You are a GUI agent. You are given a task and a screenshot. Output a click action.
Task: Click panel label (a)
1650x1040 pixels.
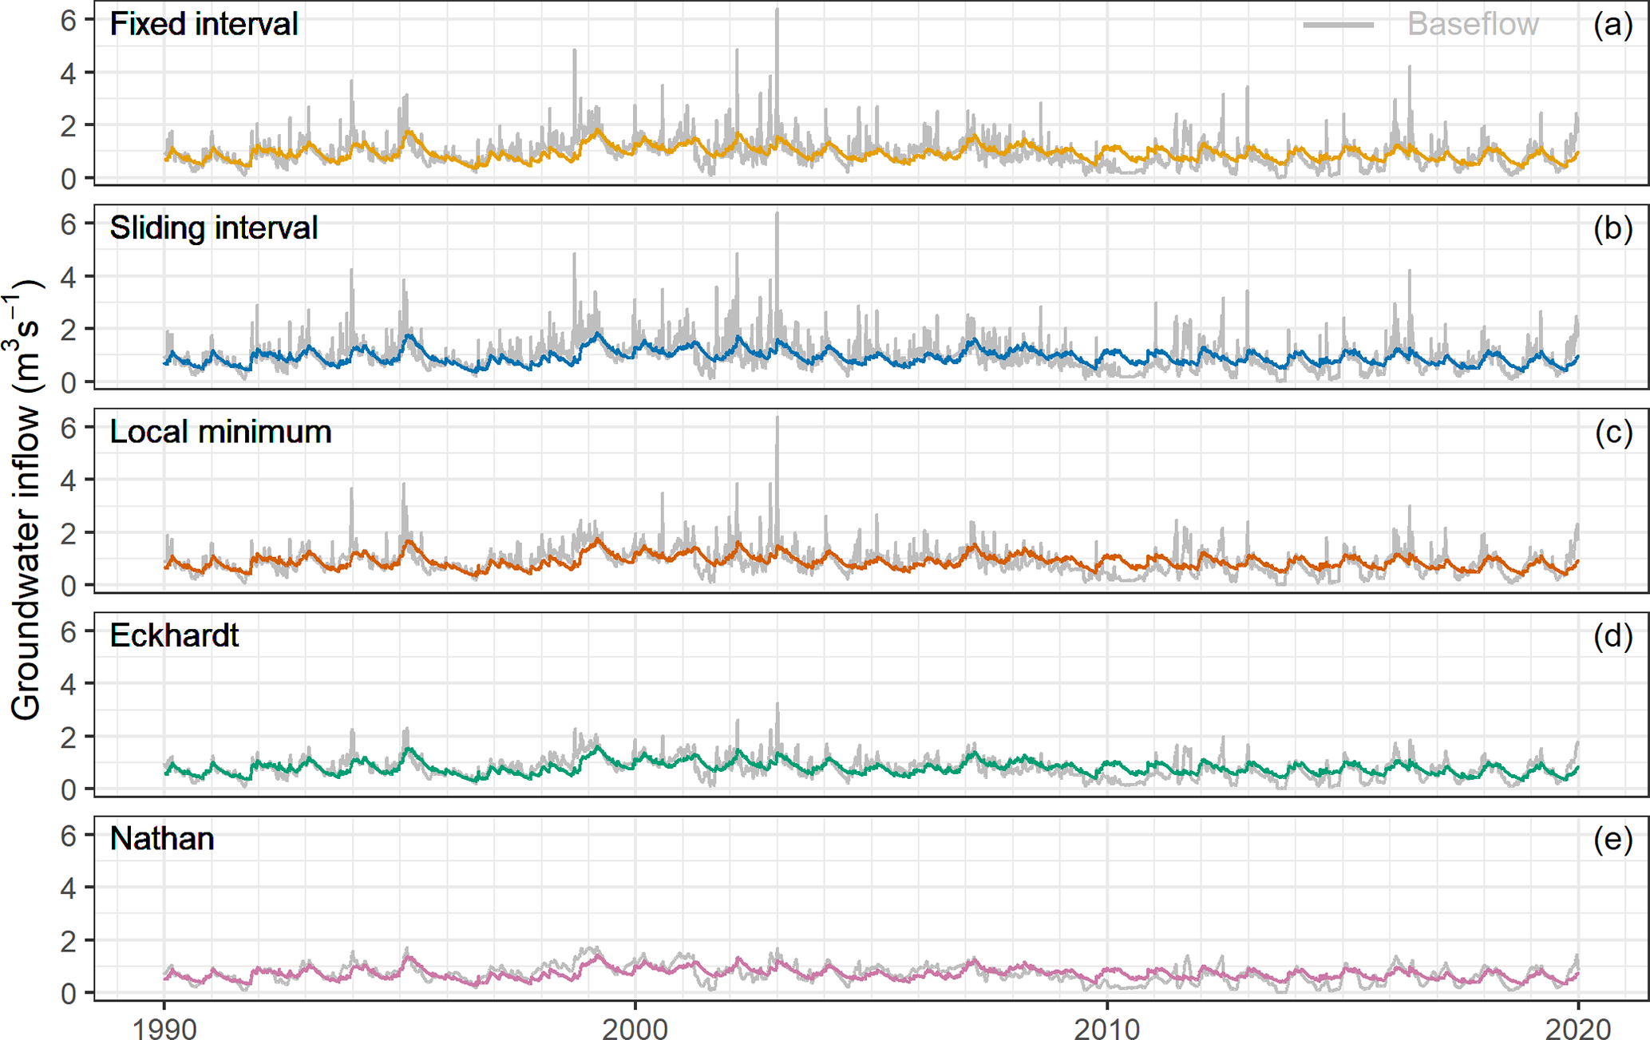1612,25
